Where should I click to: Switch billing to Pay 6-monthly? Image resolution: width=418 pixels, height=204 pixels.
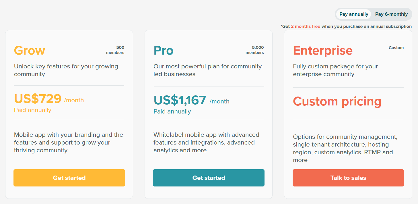coord(392,14)
